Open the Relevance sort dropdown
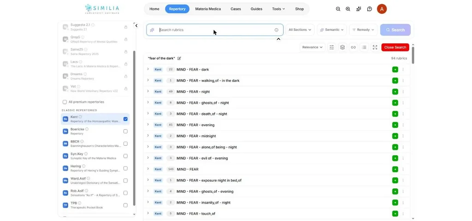Image resolution: width=472 pixels, height=221 pixels. (x=313, y=48)
